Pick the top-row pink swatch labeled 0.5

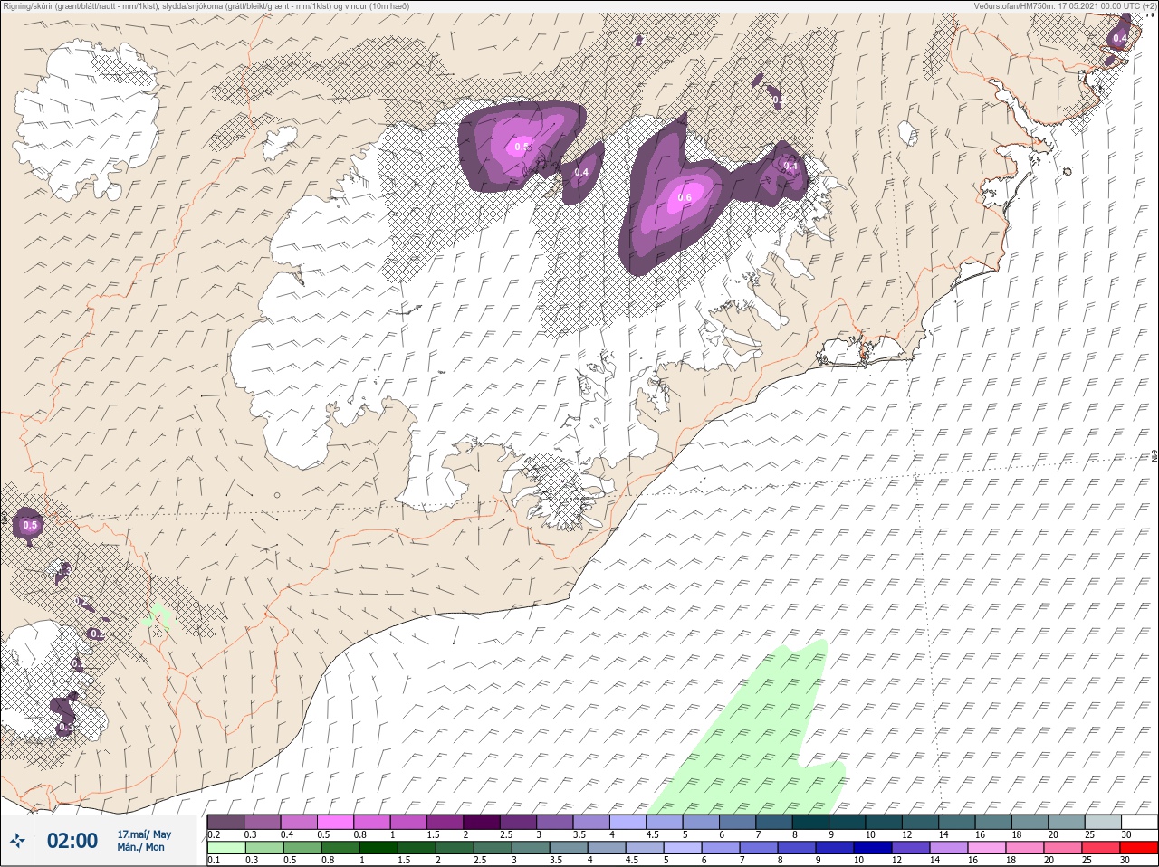[x=336, y=822]
